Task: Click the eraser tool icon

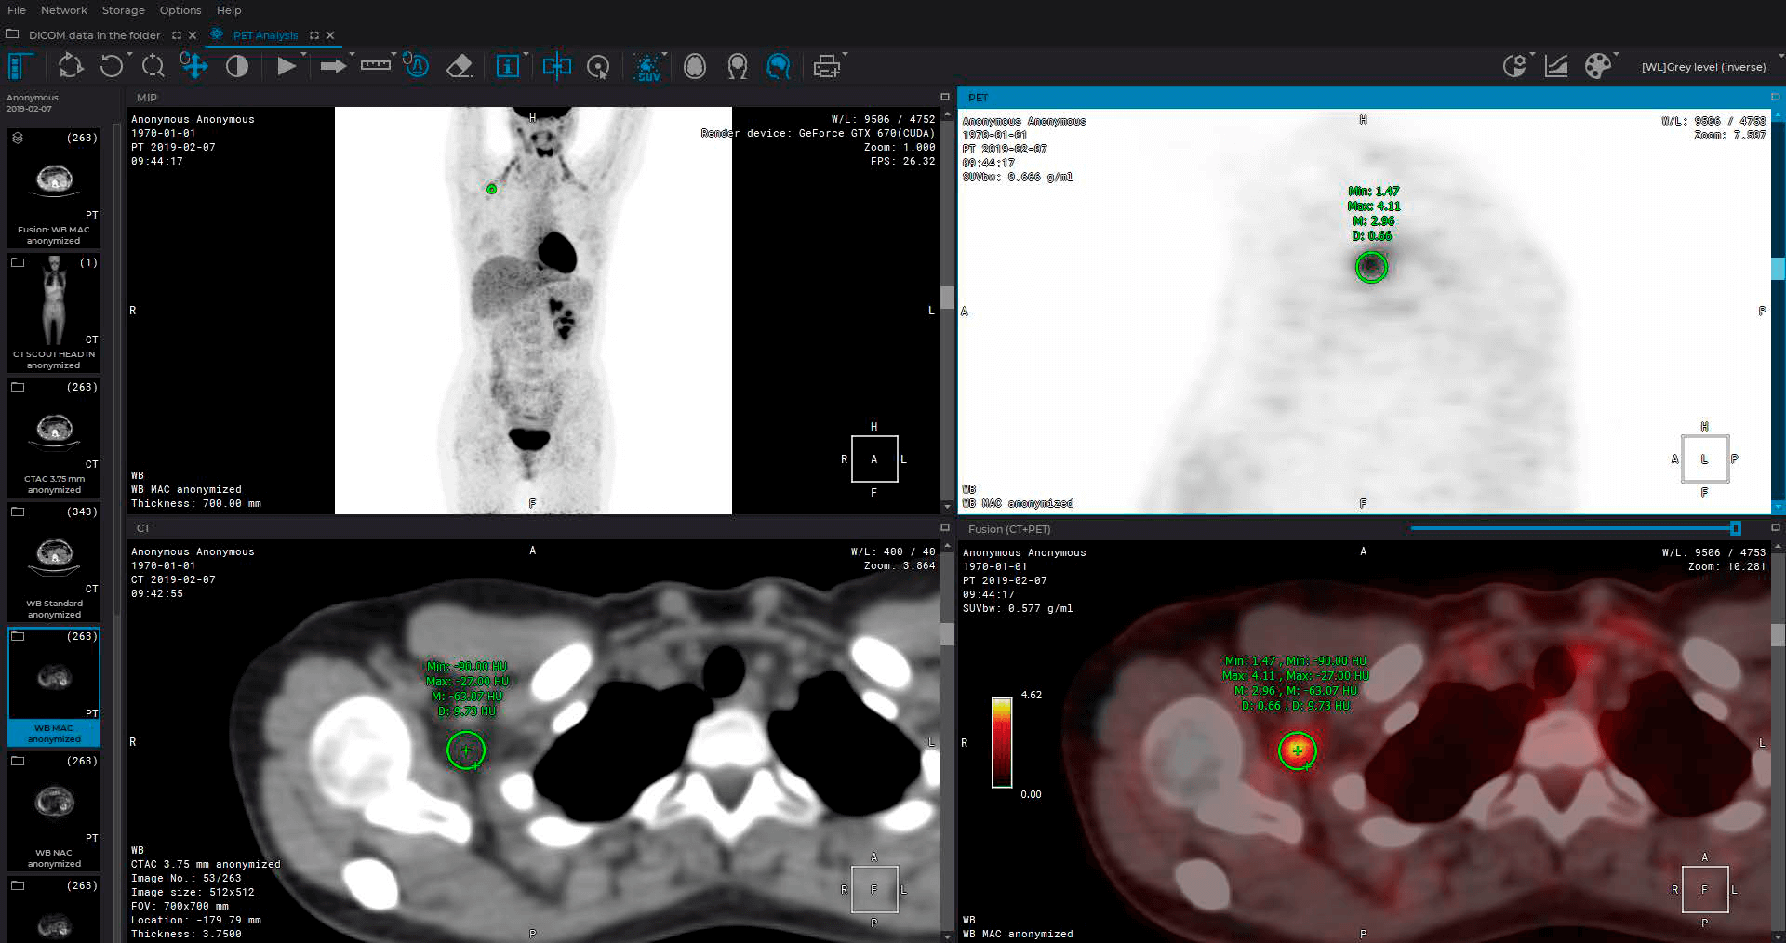Action: point(460,66)
